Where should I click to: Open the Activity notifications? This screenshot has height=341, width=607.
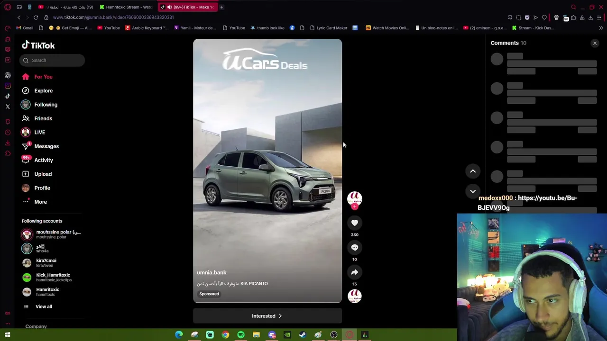pyautogui.click(x=37, y=160)
